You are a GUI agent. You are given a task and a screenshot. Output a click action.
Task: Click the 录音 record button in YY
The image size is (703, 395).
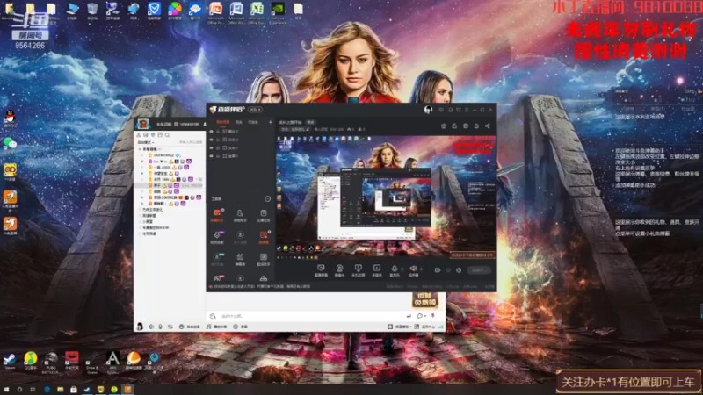click(240, 327)
